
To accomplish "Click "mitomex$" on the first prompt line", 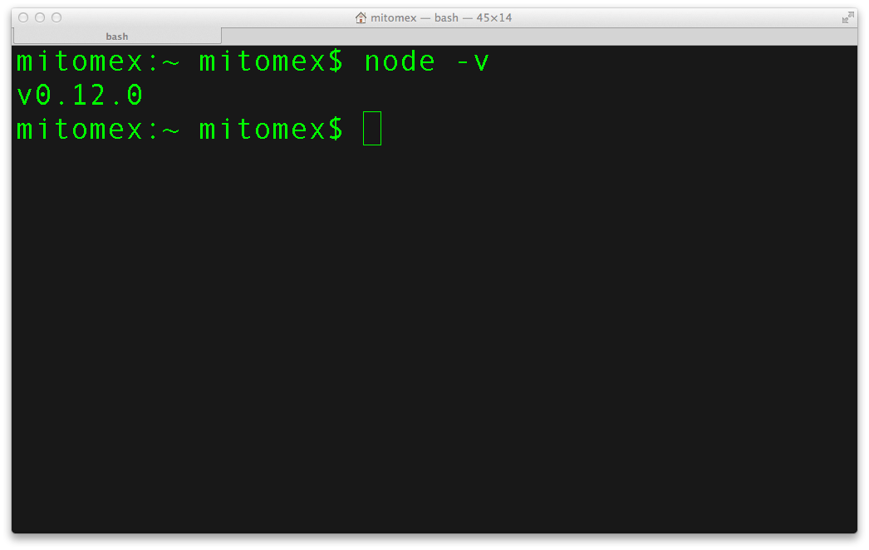I will click(271, 61).
